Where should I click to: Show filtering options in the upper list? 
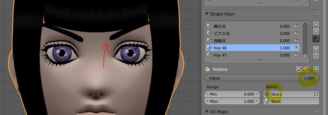pyautogui.click(x=209, y=3)
